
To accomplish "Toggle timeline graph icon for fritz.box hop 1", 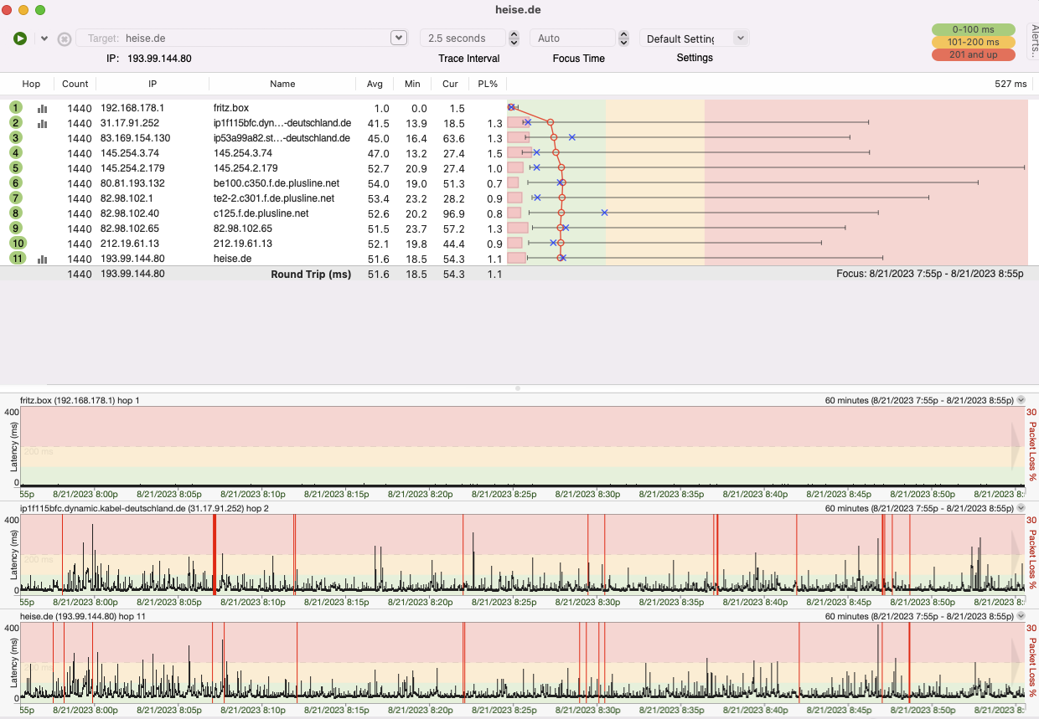I will (x=43, y=108).
